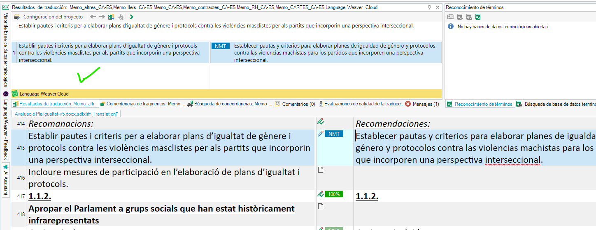Close the translation results panel
The height and width of the screenshot is (230, 596).
click(438, 7)
